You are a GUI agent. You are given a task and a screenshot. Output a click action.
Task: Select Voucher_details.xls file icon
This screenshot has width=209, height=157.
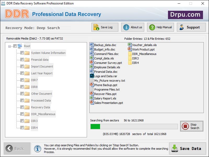[130, 45]
